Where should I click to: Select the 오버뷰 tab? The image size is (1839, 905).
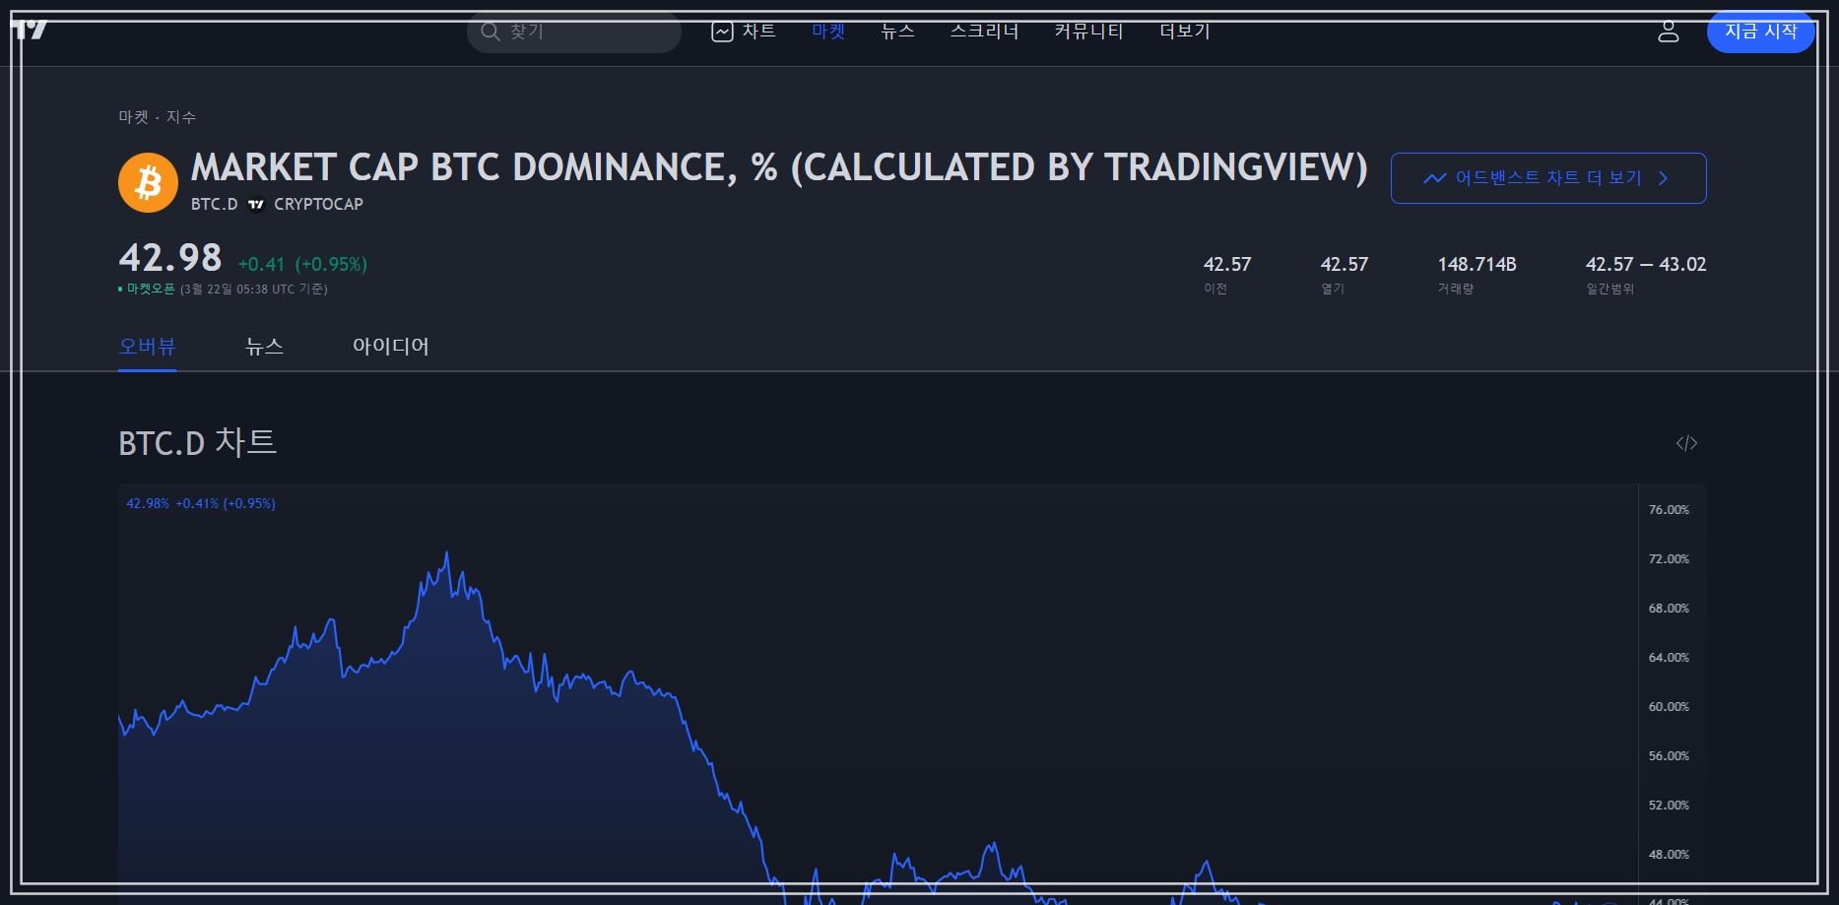point(147,347)
